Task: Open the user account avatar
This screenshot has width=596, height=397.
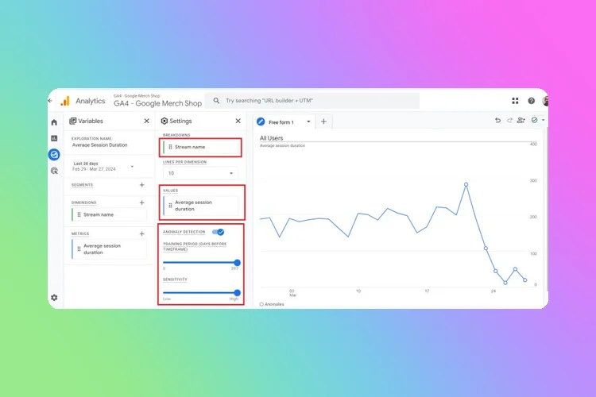Action: click(x=545, y=101)
